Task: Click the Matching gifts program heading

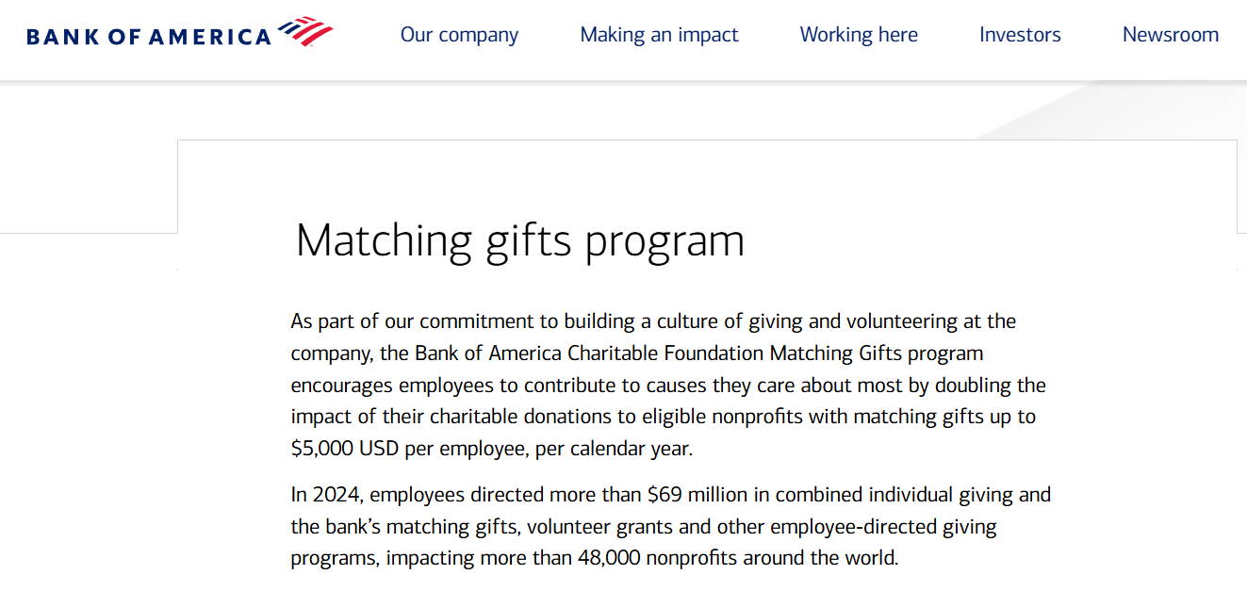Action: 519,240
